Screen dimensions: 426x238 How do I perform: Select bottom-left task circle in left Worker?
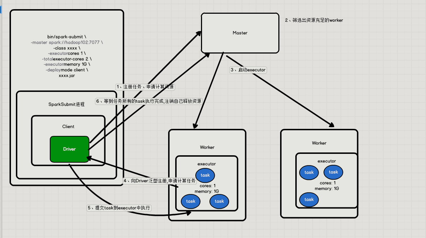(191, 201)
